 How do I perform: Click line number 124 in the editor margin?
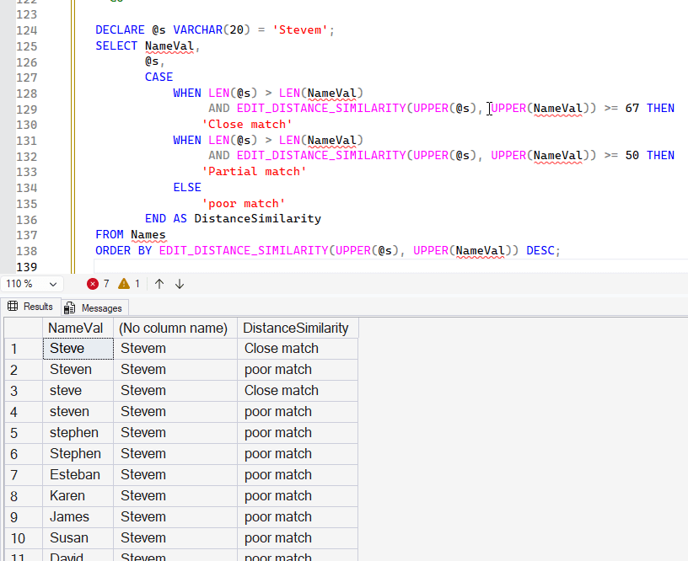pos(26,29)
